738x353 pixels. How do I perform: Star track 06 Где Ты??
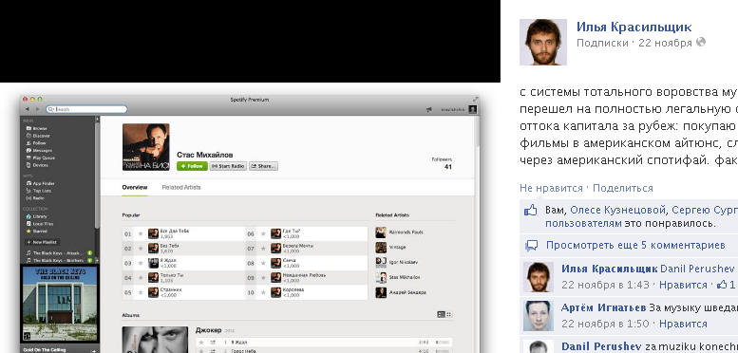263,233
